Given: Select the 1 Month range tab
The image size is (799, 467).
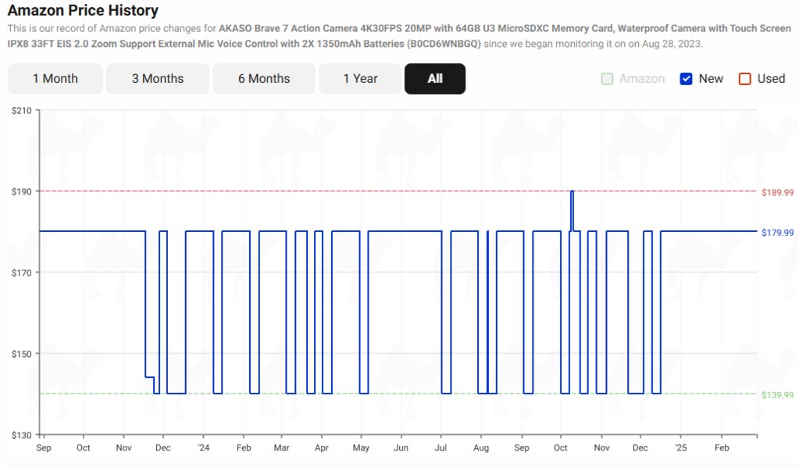Looking at the screenshot, I should pyautogui.click(x=55, y=79).
